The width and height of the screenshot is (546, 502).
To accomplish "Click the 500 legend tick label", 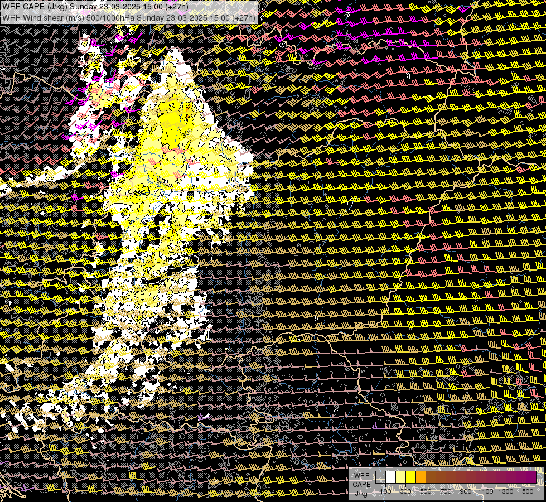I will click(x=426, y=491).
